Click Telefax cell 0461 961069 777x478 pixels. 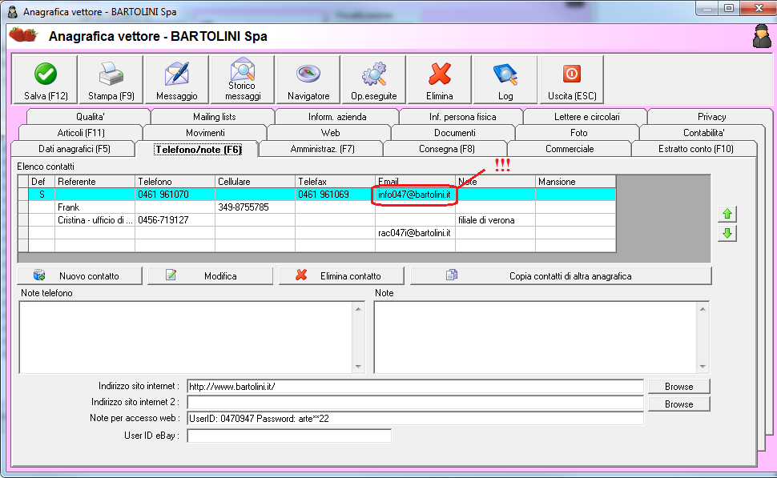335,195
